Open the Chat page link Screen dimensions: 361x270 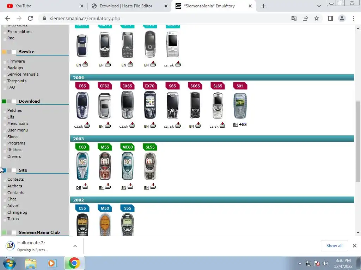(x=12, y=199)
